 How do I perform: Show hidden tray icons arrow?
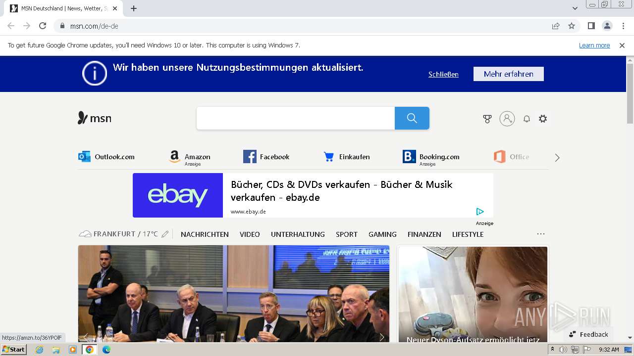pyautogui.click(x=553, y=350)
